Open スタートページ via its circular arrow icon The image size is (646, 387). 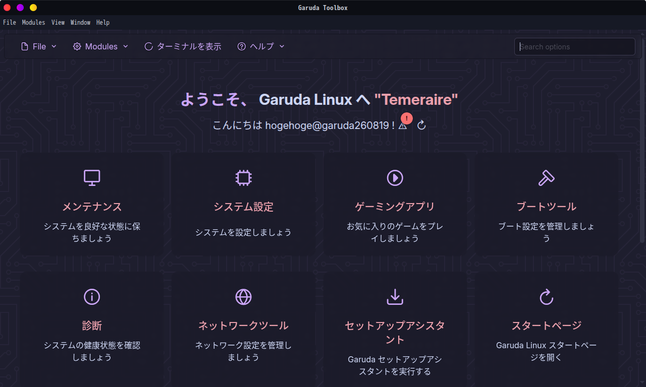coord(546,297)
